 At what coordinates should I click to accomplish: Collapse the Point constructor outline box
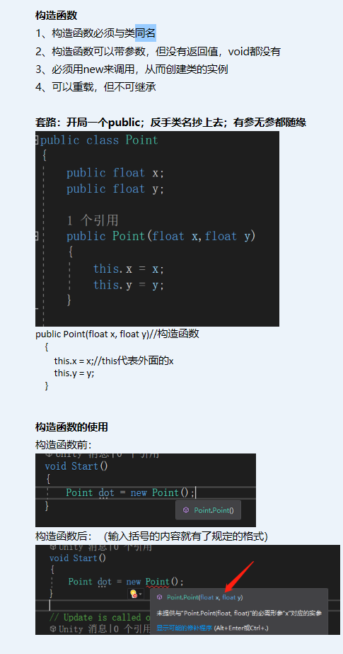[37, 236]
